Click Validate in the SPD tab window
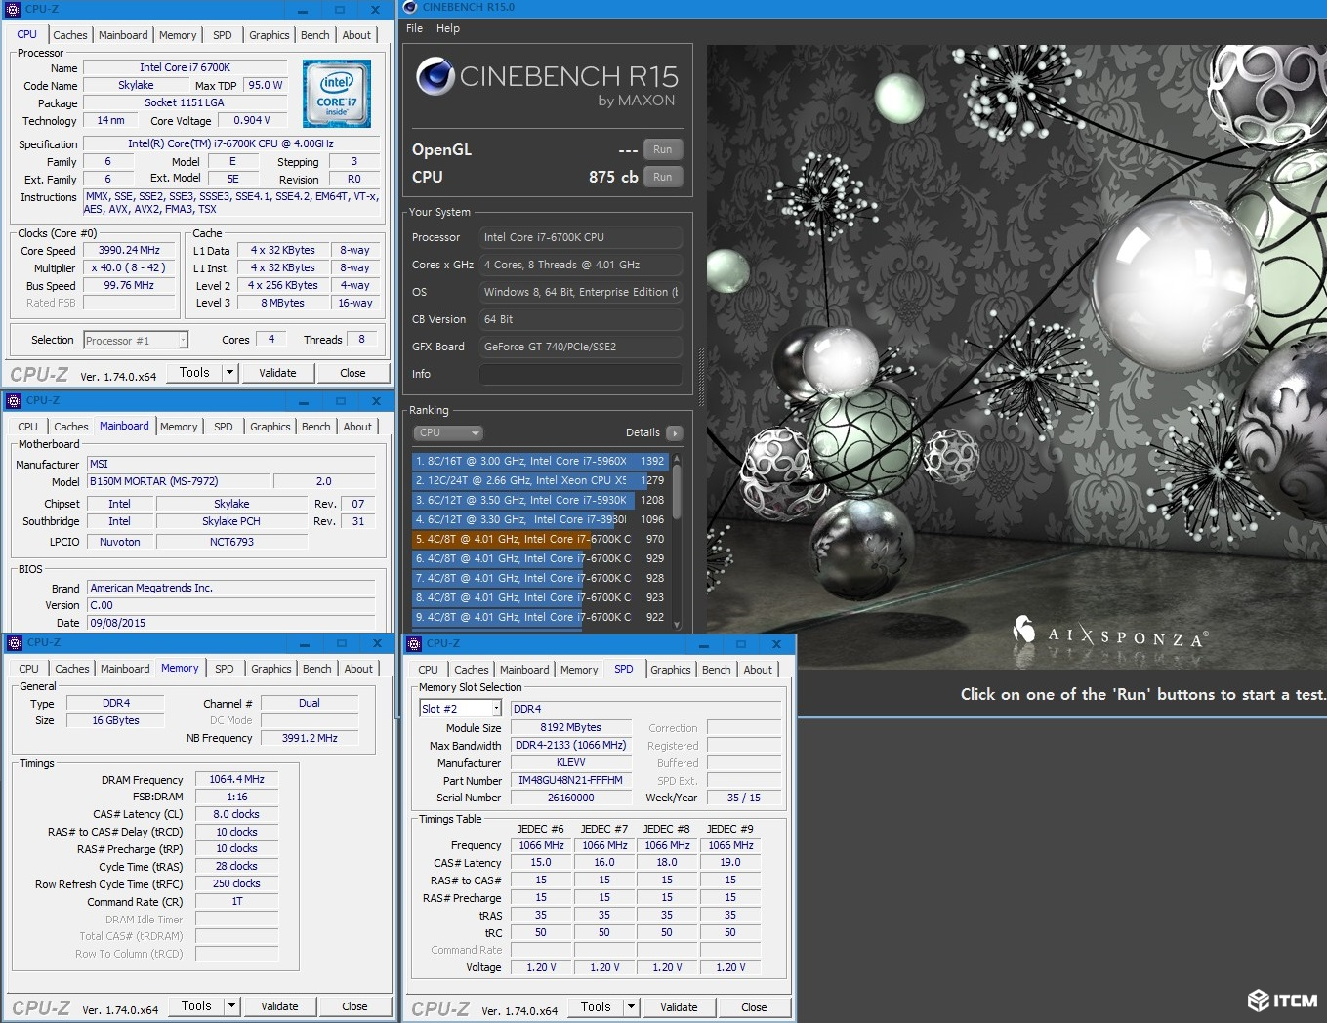The image size is (1327, 1023). tap(679, 1007)
